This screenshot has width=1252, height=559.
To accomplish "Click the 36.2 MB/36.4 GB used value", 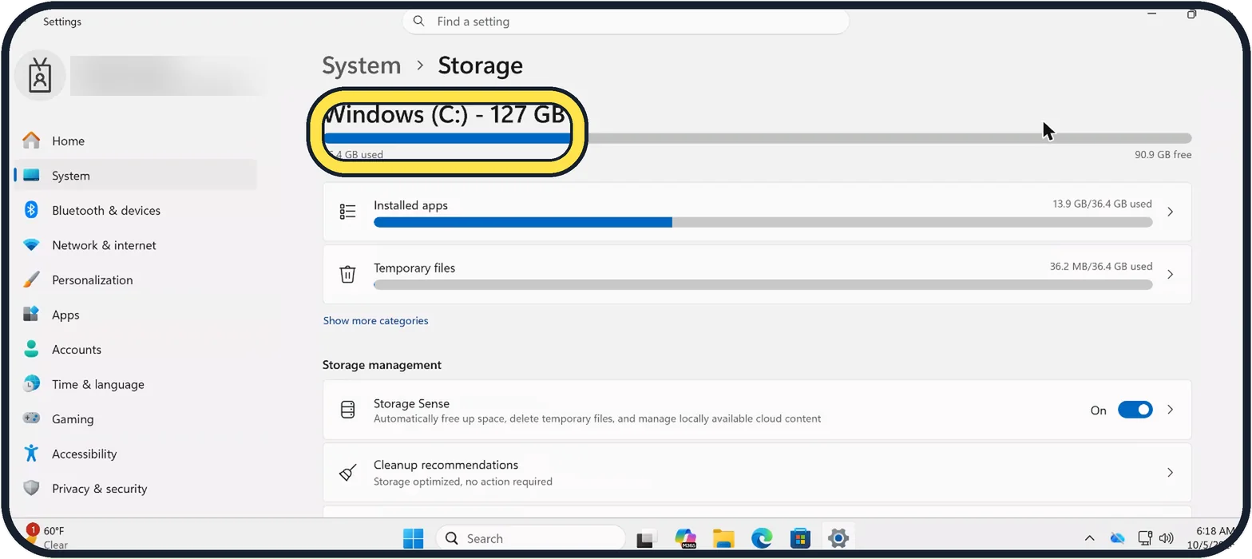I will tap(1100, 266).
